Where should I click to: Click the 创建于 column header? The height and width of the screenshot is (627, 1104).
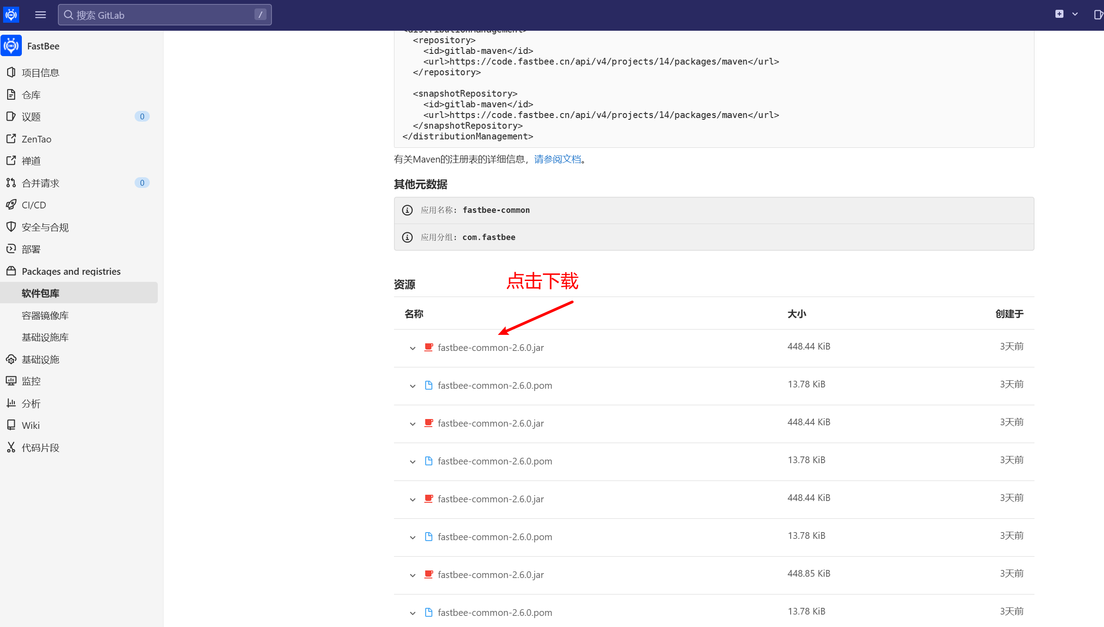point(1010,314)
